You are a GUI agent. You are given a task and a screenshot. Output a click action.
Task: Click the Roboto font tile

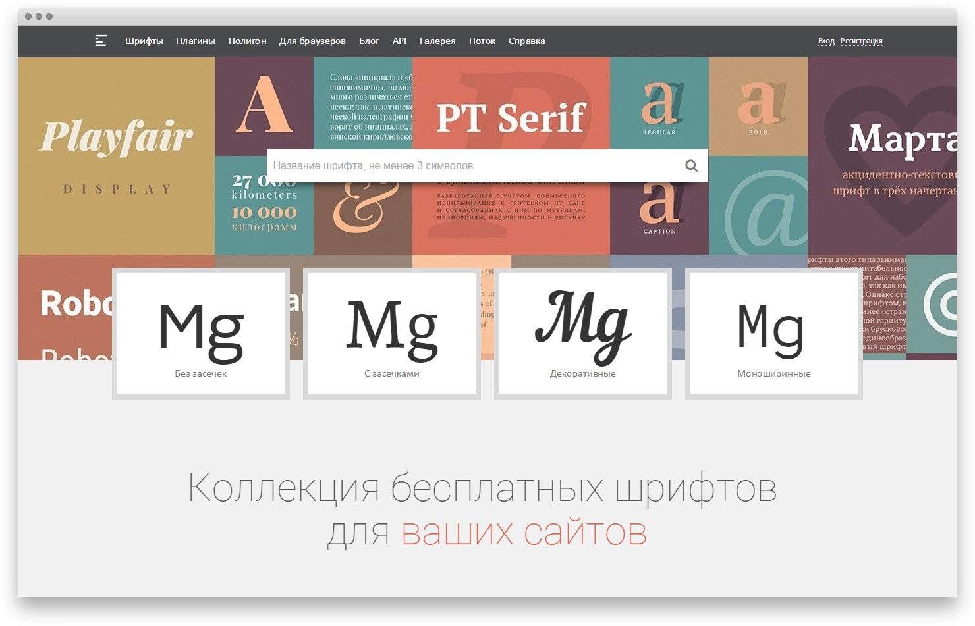tap(66, 307)
